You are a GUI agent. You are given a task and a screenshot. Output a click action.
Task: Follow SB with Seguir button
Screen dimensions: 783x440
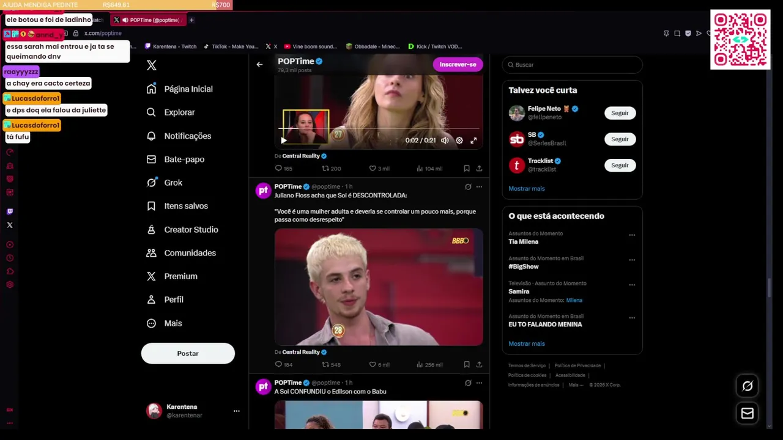(x=620, y=139)
